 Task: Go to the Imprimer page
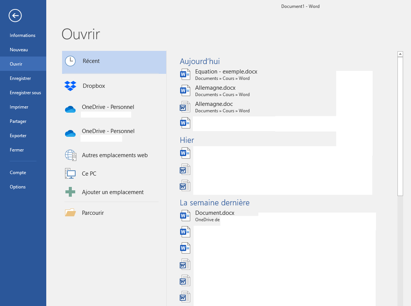pyautogui.click(x=19, y=107)
